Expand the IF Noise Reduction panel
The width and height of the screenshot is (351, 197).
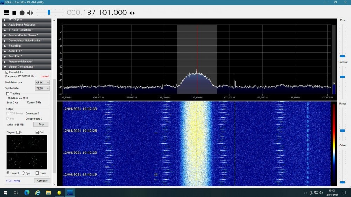pos(27,30)
